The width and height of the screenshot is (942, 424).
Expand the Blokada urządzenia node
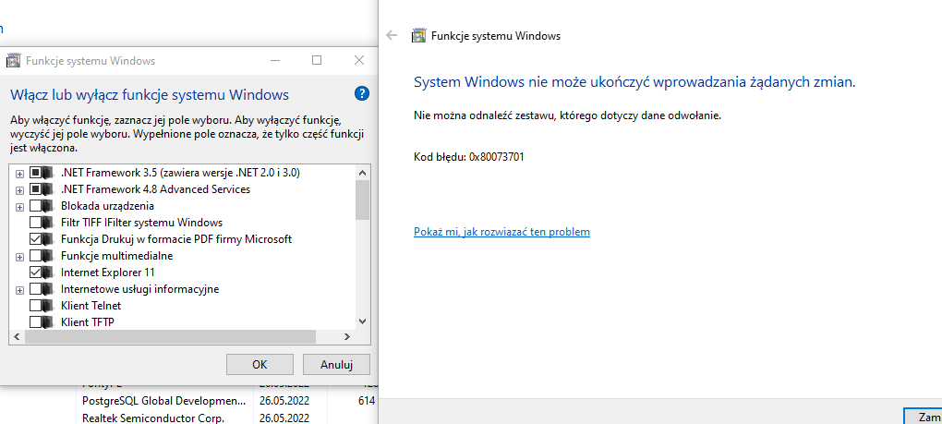[19, 207]
